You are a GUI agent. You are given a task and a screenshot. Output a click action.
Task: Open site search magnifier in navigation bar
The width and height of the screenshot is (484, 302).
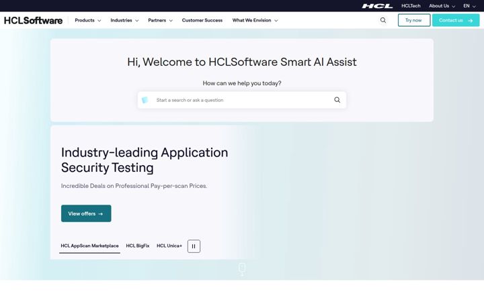(x=383, y=20)
